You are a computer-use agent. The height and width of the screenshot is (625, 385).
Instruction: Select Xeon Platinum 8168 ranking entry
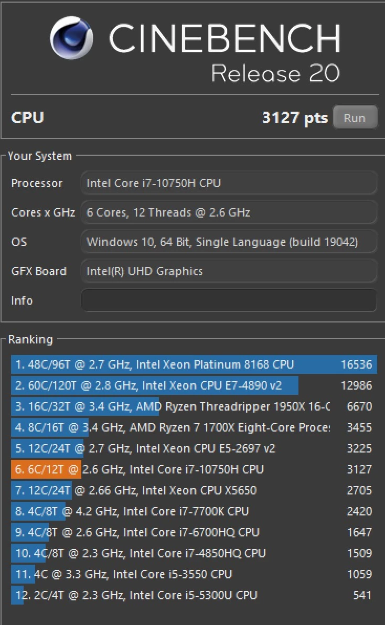click(x=194, y=364)
